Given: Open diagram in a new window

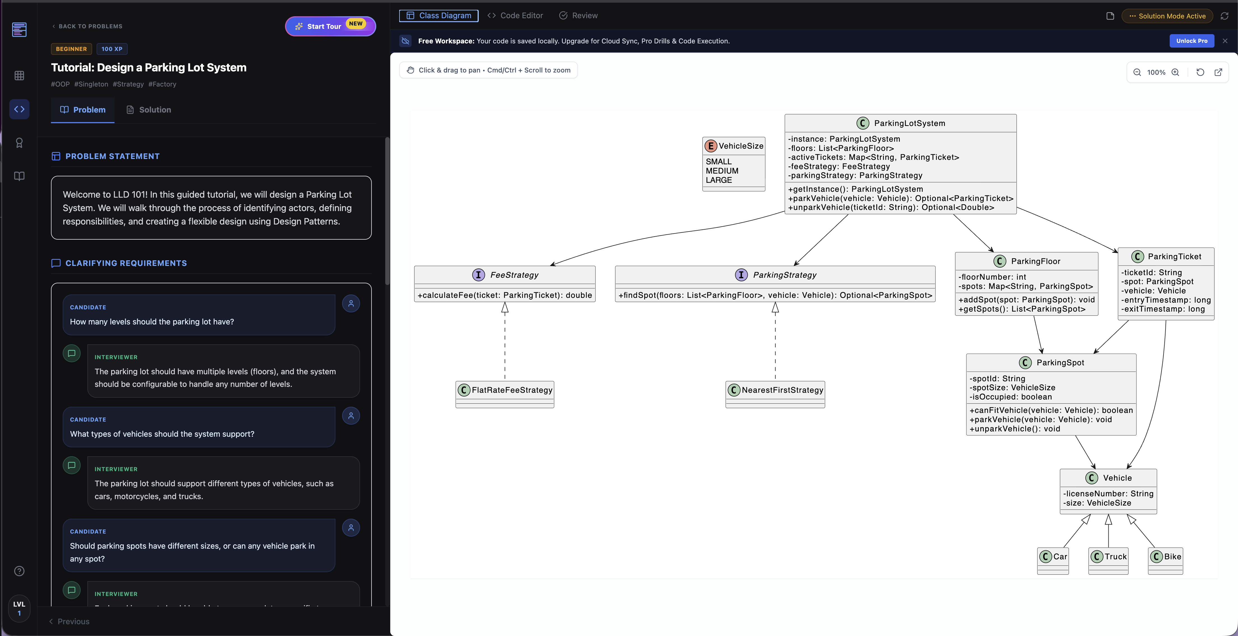Looking at the screenshot, I should [x=1218, y=72].
